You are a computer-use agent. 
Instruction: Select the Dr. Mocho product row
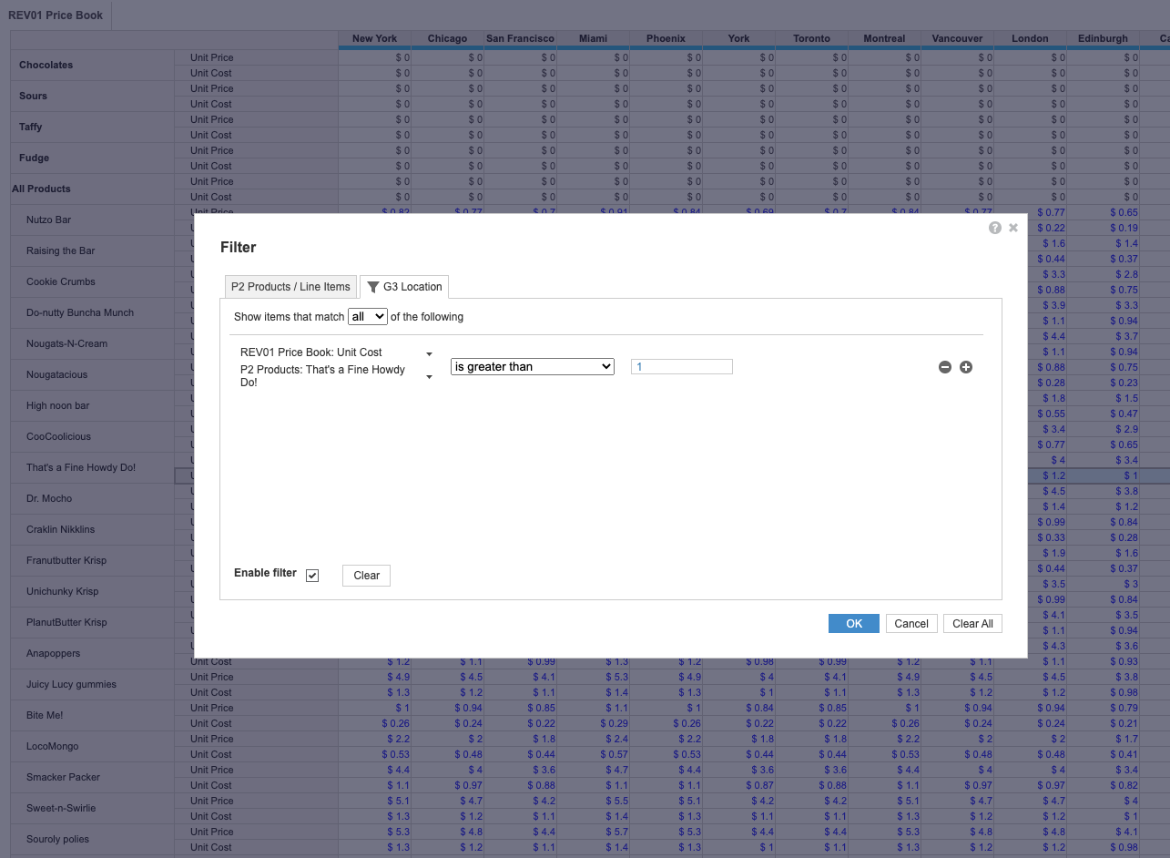(x=49, y=498)
